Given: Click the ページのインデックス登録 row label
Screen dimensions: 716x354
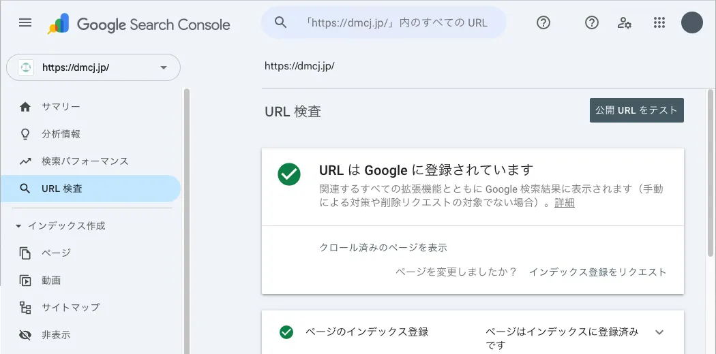Looking at the screenshot, I should [367, 332].
